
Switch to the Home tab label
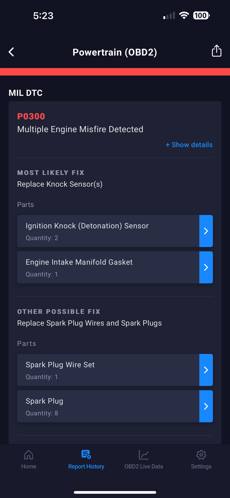pyautogui.click(x=29, y=467)
